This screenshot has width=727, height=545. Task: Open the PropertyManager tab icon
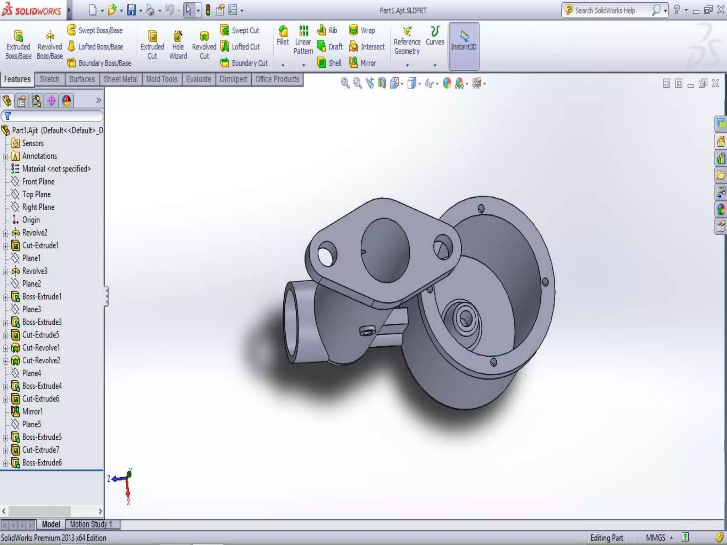[22, 101]
